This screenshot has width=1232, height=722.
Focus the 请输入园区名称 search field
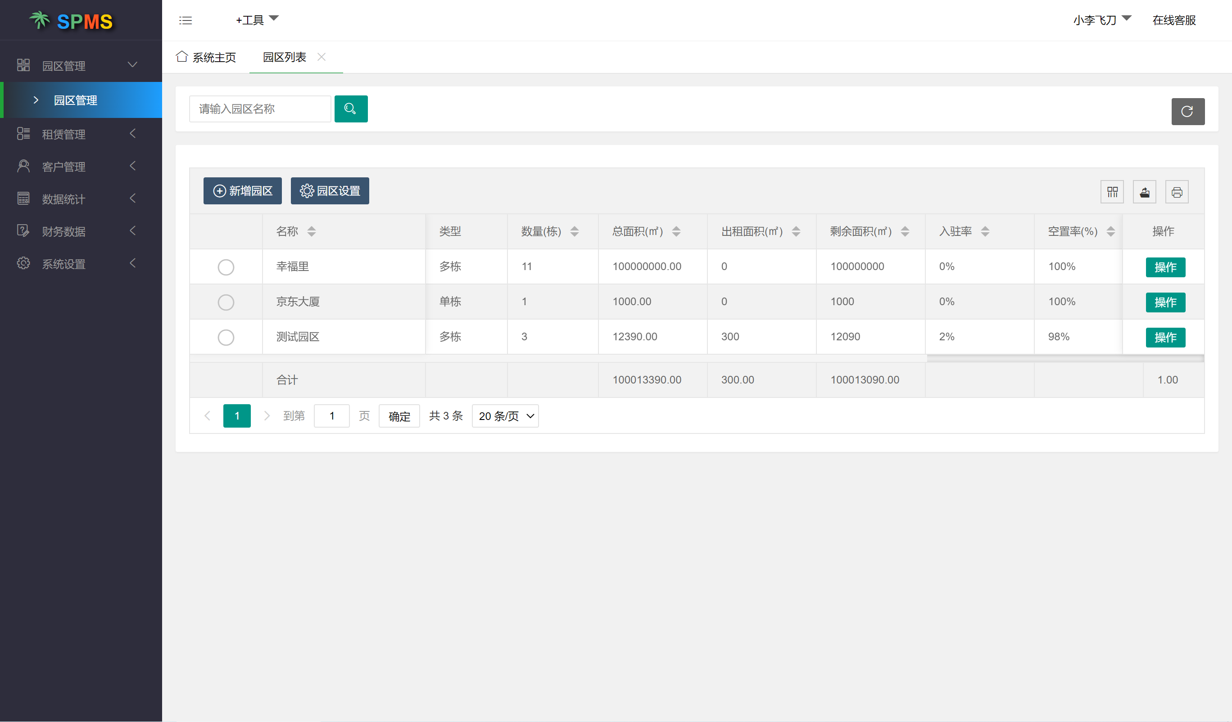(260, 108)
